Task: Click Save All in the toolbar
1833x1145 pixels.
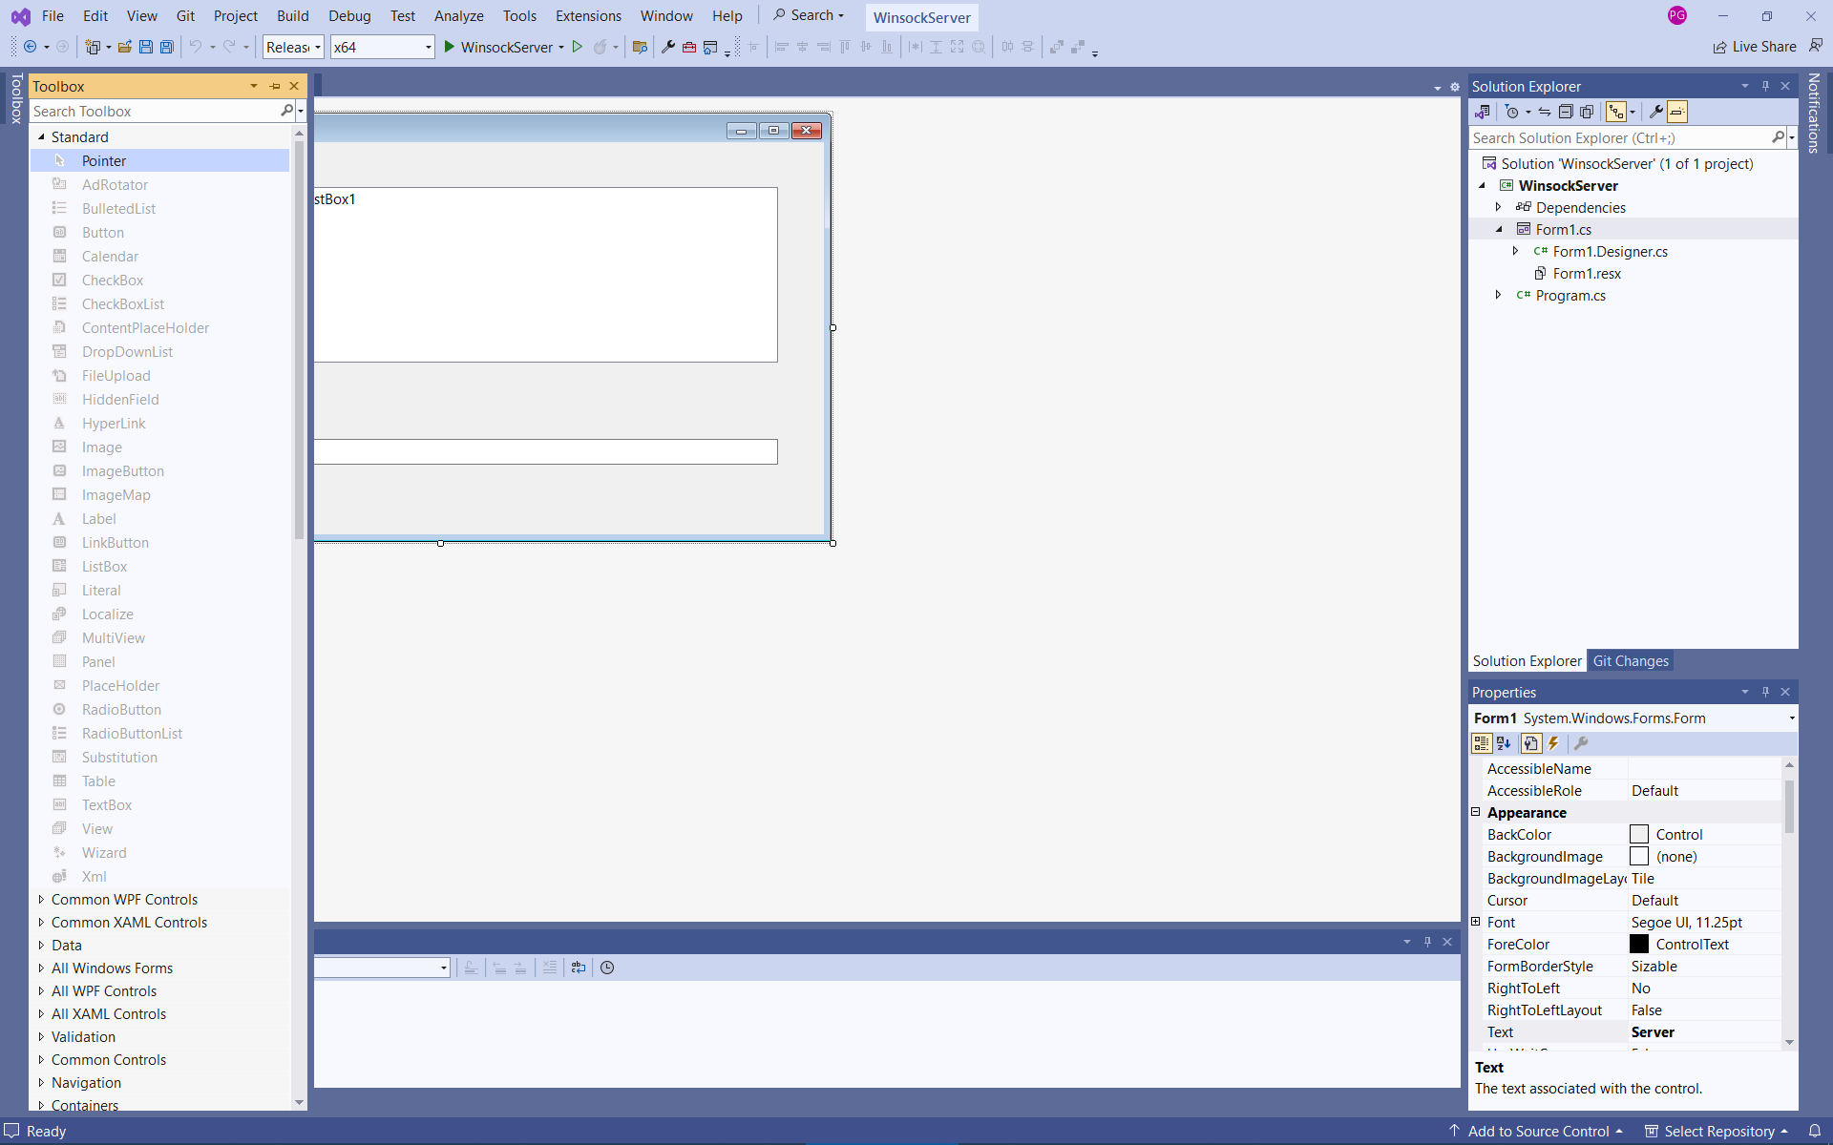Action: click(166, 47)
